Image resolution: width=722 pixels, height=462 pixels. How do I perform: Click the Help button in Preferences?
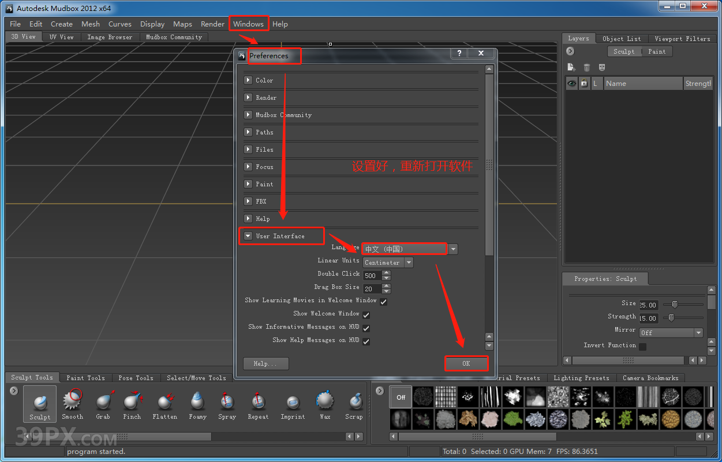point(265,363)
